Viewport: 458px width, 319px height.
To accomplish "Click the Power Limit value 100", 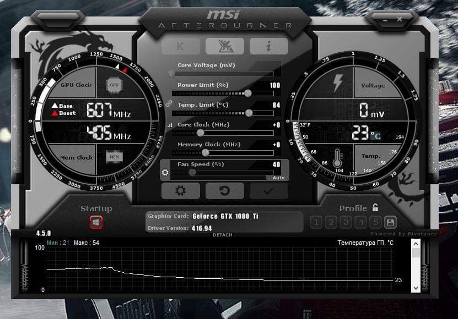I will (275, 85).
